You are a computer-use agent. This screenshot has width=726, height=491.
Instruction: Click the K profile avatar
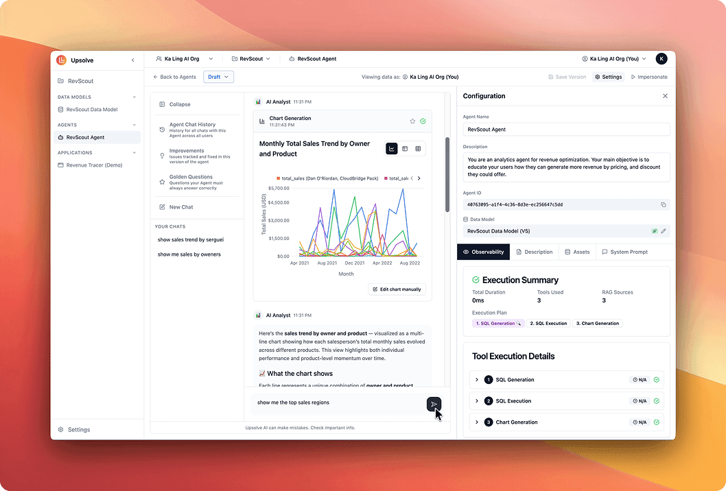pyautogui.click(x=661, y=59)
